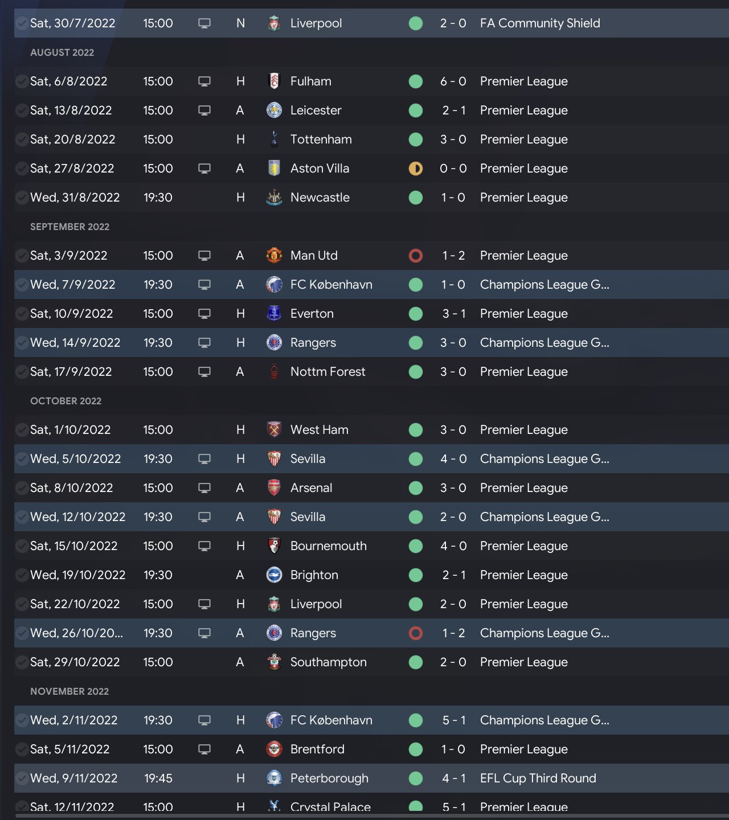
Task: Open the West Ham team link
Action: (x=319, y=430)
